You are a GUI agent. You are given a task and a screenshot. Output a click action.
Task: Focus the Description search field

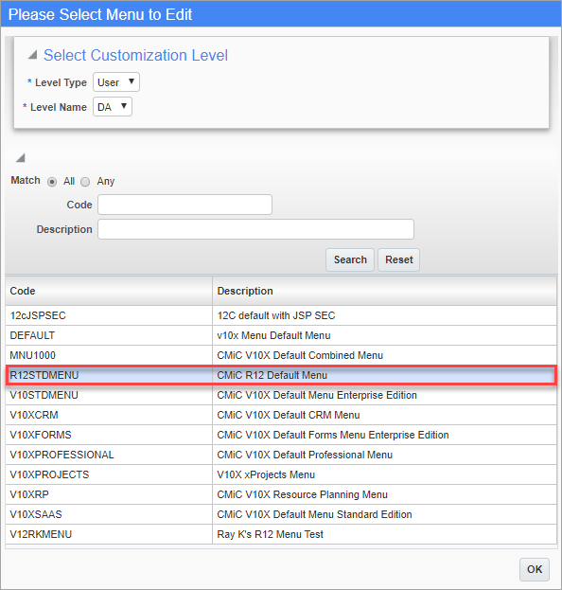click(x=256, y=229)
